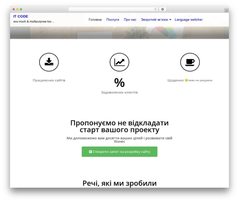Open a new browser tab with plus
The width and height of the screenshot is (239, 202).
227,11
